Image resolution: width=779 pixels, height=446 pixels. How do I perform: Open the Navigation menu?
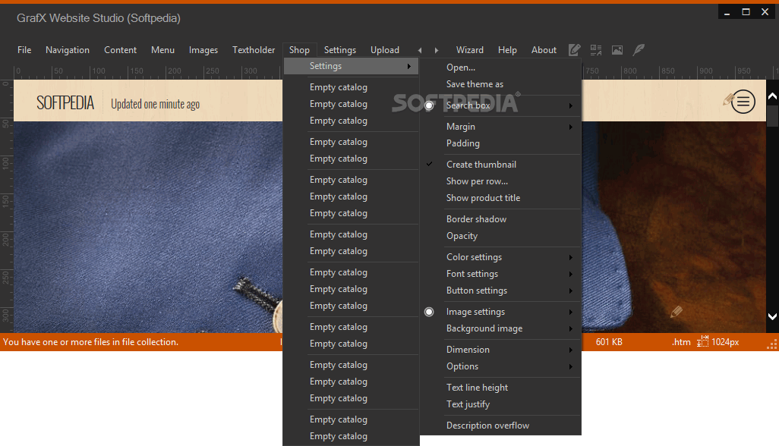(x=68, y=49)
